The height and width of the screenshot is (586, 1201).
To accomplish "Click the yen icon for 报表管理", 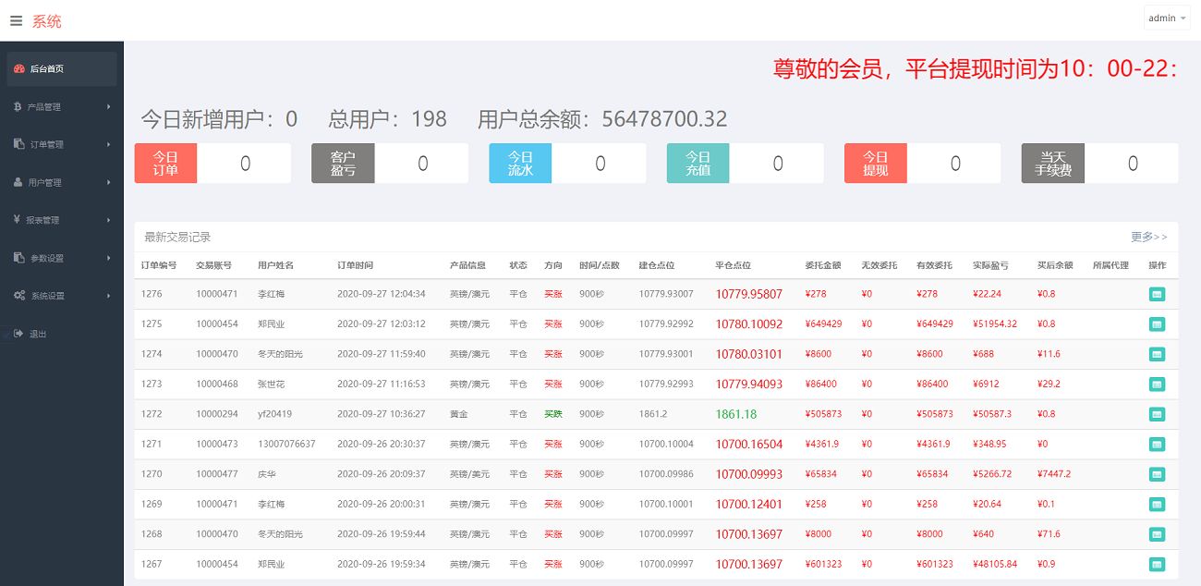I will pyautogui.click(x=18, y=220).
